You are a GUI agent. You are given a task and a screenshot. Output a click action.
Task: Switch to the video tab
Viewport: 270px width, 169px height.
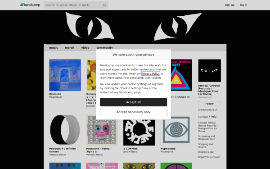85,48
